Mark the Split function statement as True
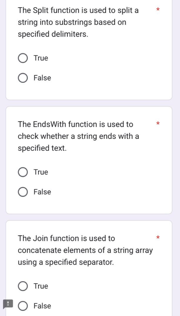Image resolution: width=180 pixels, height=316 pixels. click(x=23, y=58)
